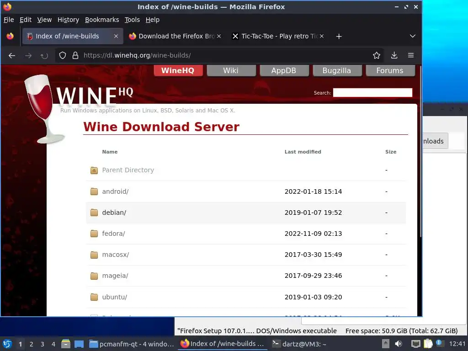Open the tracking protection shield icon
This screenshot has height=351, width=468.
(x=62, y=55)
